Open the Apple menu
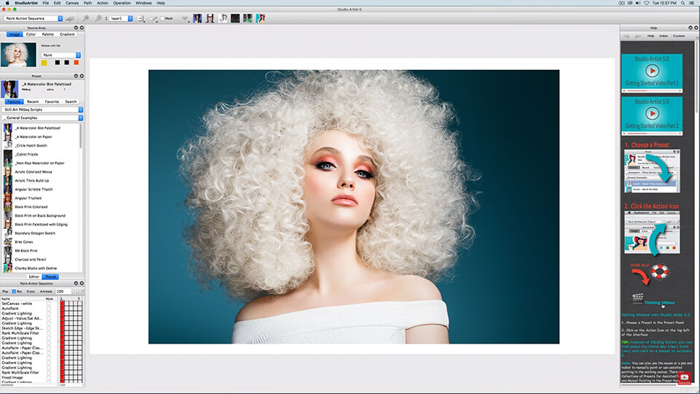Viewport: 700px width, 394px height. (7, 3)
